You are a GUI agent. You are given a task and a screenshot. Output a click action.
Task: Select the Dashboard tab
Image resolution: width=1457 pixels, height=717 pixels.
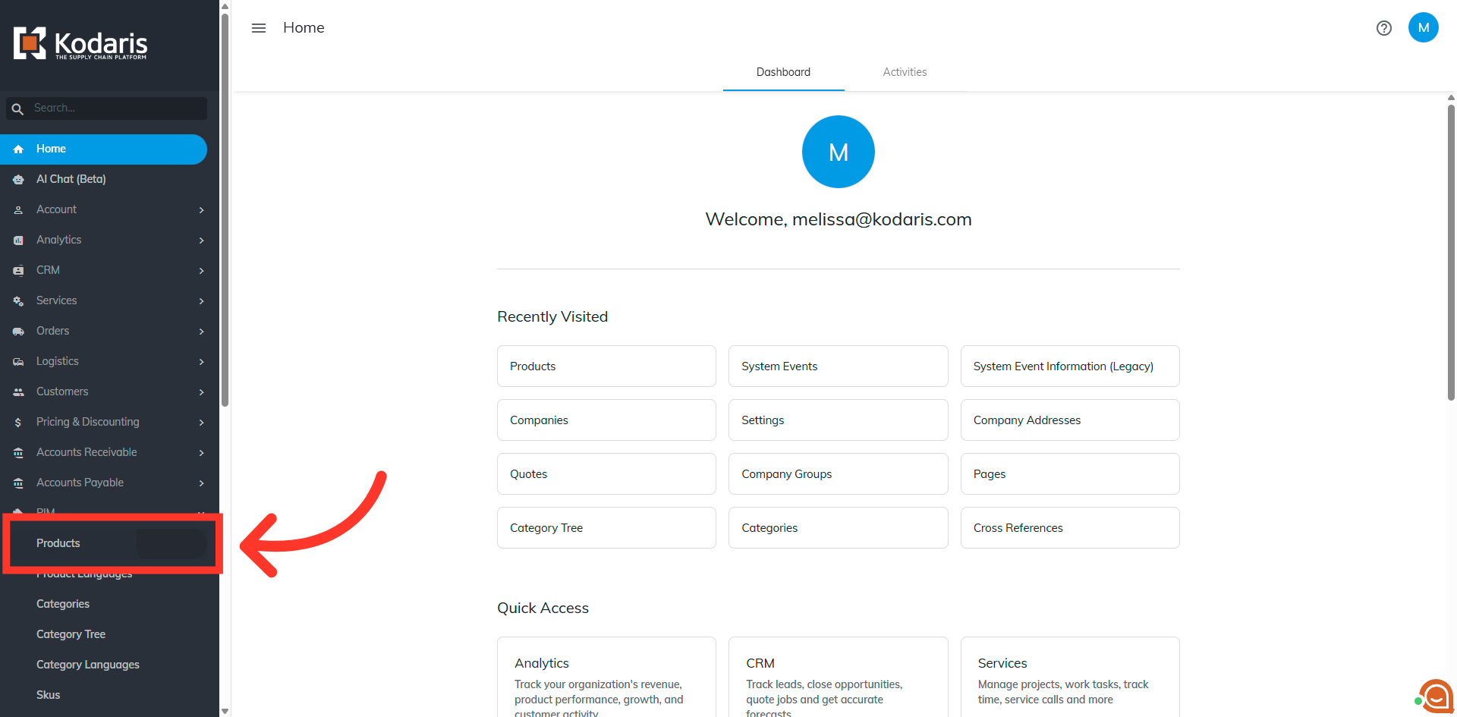tap(783, 72)
